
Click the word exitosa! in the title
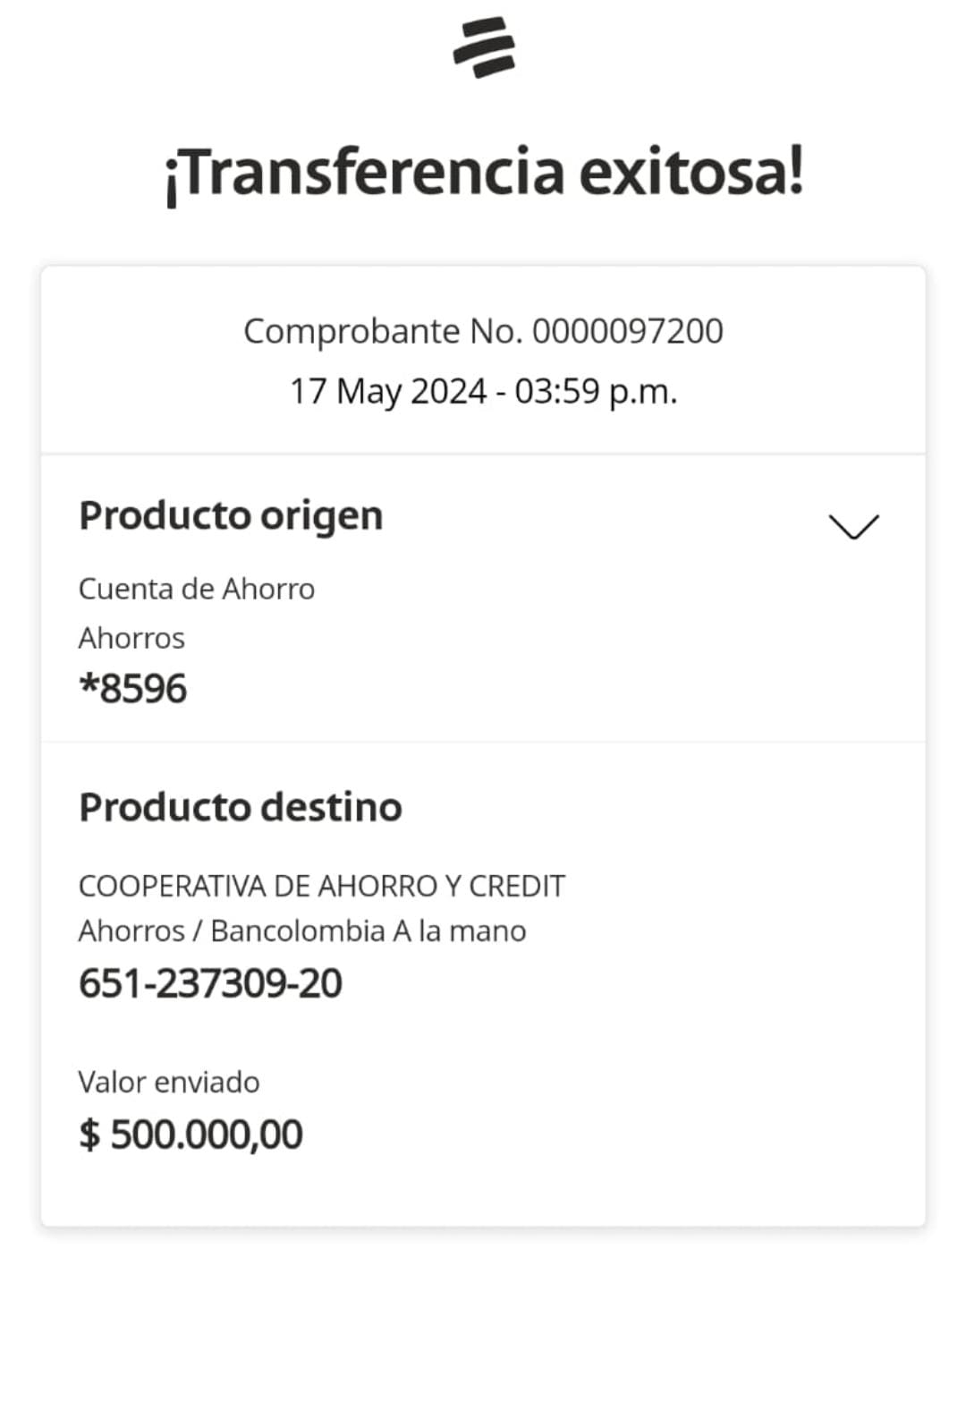point(691,172)
